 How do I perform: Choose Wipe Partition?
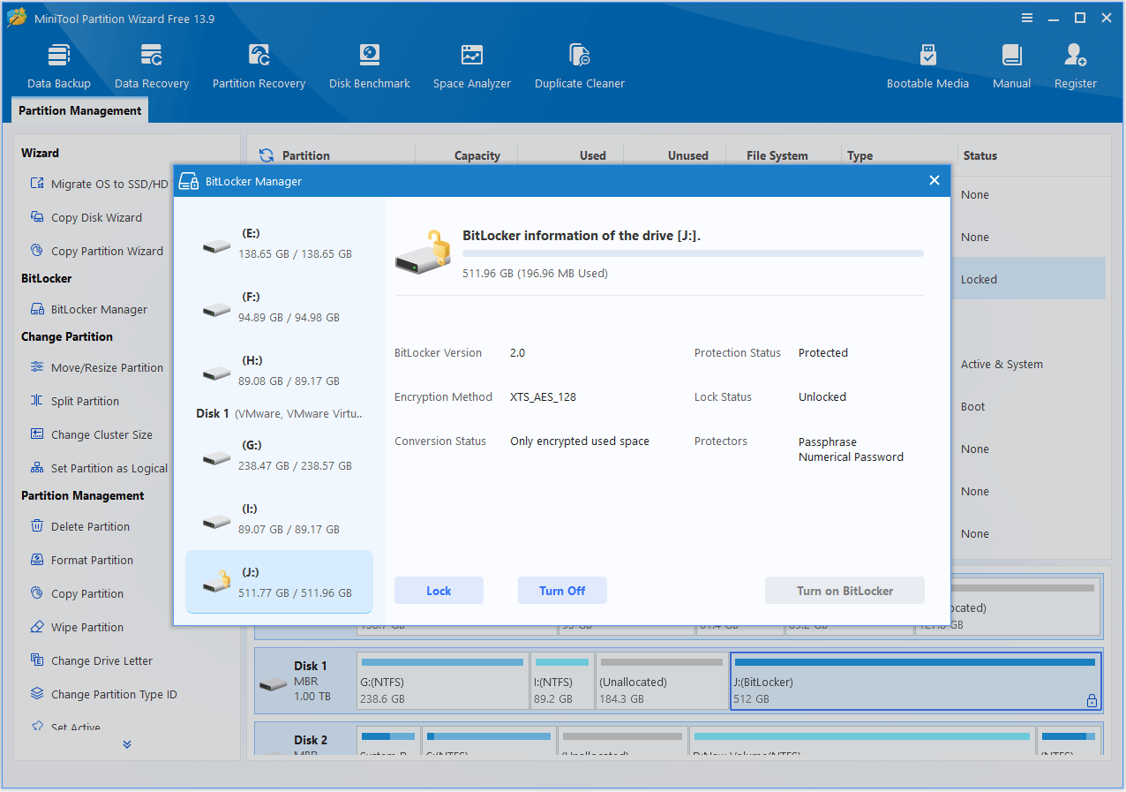point(76,627)
